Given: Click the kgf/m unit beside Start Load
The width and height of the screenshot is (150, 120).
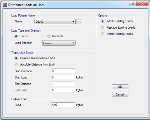Looking at the screenshot, I should 80,77.
